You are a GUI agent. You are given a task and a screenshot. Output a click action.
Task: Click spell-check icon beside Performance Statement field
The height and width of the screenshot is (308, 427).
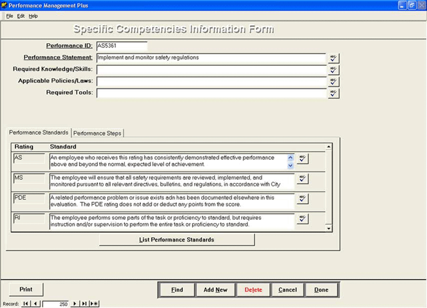pyautogui.click(x=333, y=58)
